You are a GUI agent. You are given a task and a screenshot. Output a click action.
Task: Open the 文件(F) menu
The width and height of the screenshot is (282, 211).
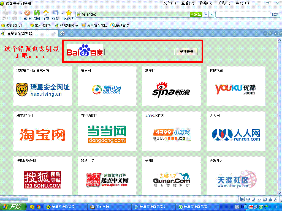170,3
